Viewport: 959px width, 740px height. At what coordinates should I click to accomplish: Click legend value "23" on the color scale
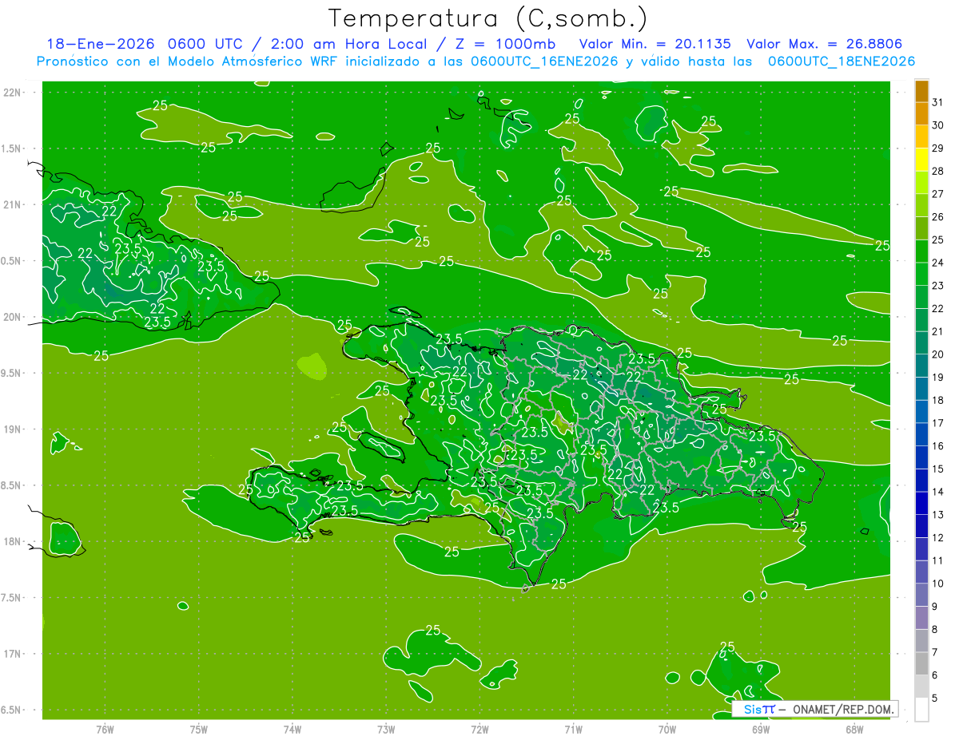pos(938,286)
